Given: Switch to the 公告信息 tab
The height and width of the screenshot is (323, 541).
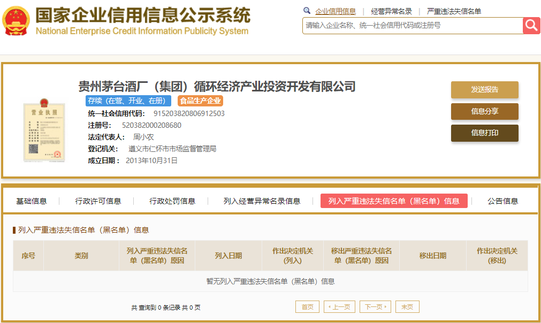Looking at the screenshot, I should pyautogui.click(x=502, y=201).
